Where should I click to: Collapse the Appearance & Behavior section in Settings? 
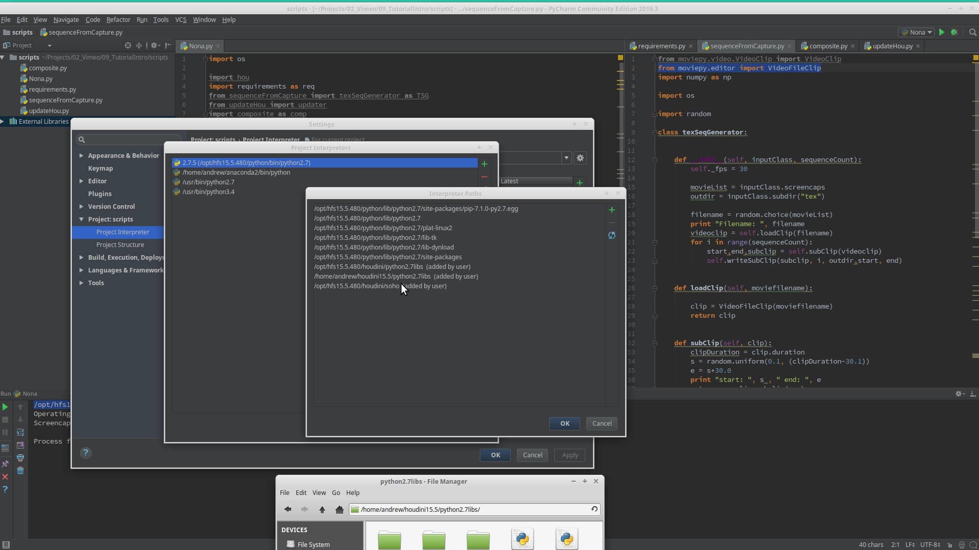(x=82, y=155)
